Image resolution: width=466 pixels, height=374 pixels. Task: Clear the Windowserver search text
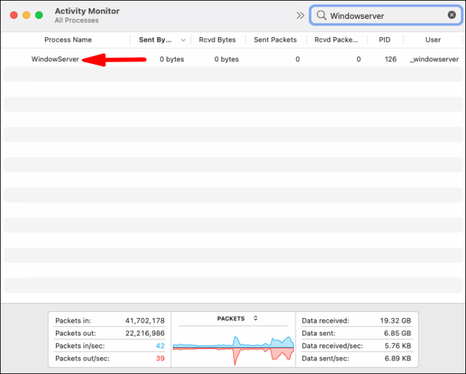tap(451, 15)
